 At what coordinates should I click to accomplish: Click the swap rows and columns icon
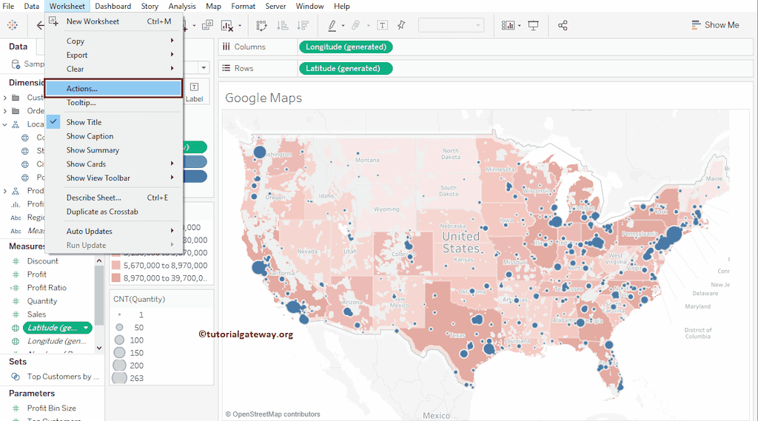[x=261, y=25]
